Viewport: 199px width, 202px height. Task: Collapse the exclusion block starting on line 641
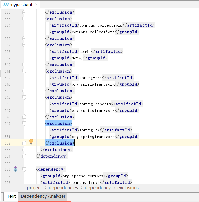[24, 71]
